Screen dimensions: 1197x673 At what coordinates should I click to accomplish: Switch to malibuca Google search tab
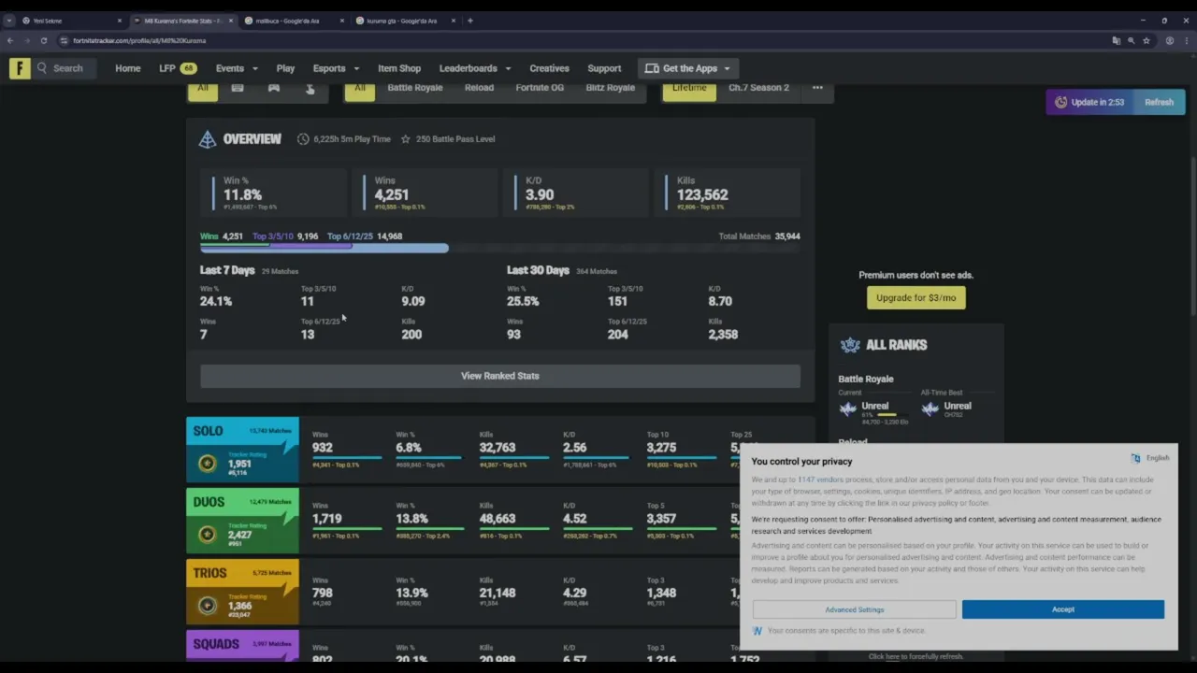pyautogui.click(x=293, y=21)
